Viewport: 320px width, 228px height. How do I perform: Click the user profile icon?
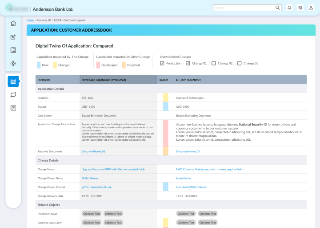click(311, 8)
